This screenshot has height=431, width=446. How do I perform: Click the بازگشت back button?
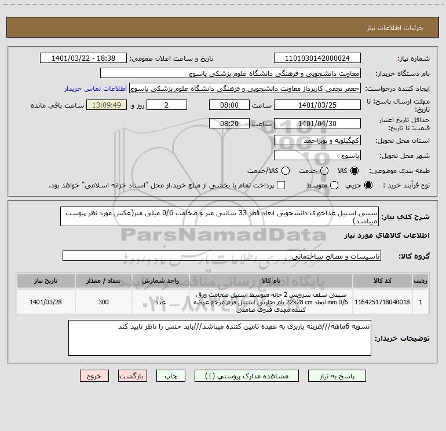point(133,376)
